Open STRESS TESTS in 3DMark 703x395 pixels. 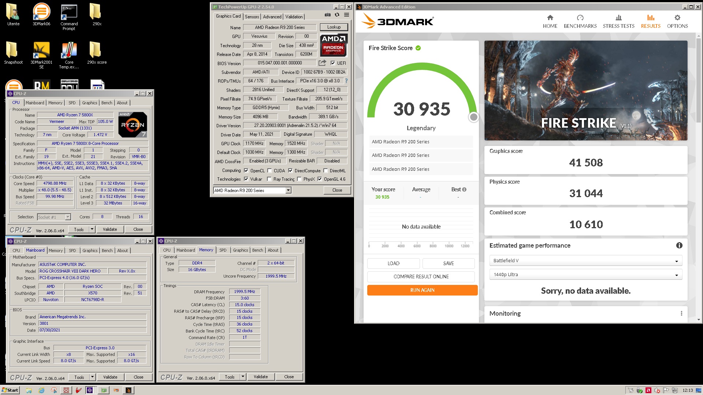coord(618,22)
